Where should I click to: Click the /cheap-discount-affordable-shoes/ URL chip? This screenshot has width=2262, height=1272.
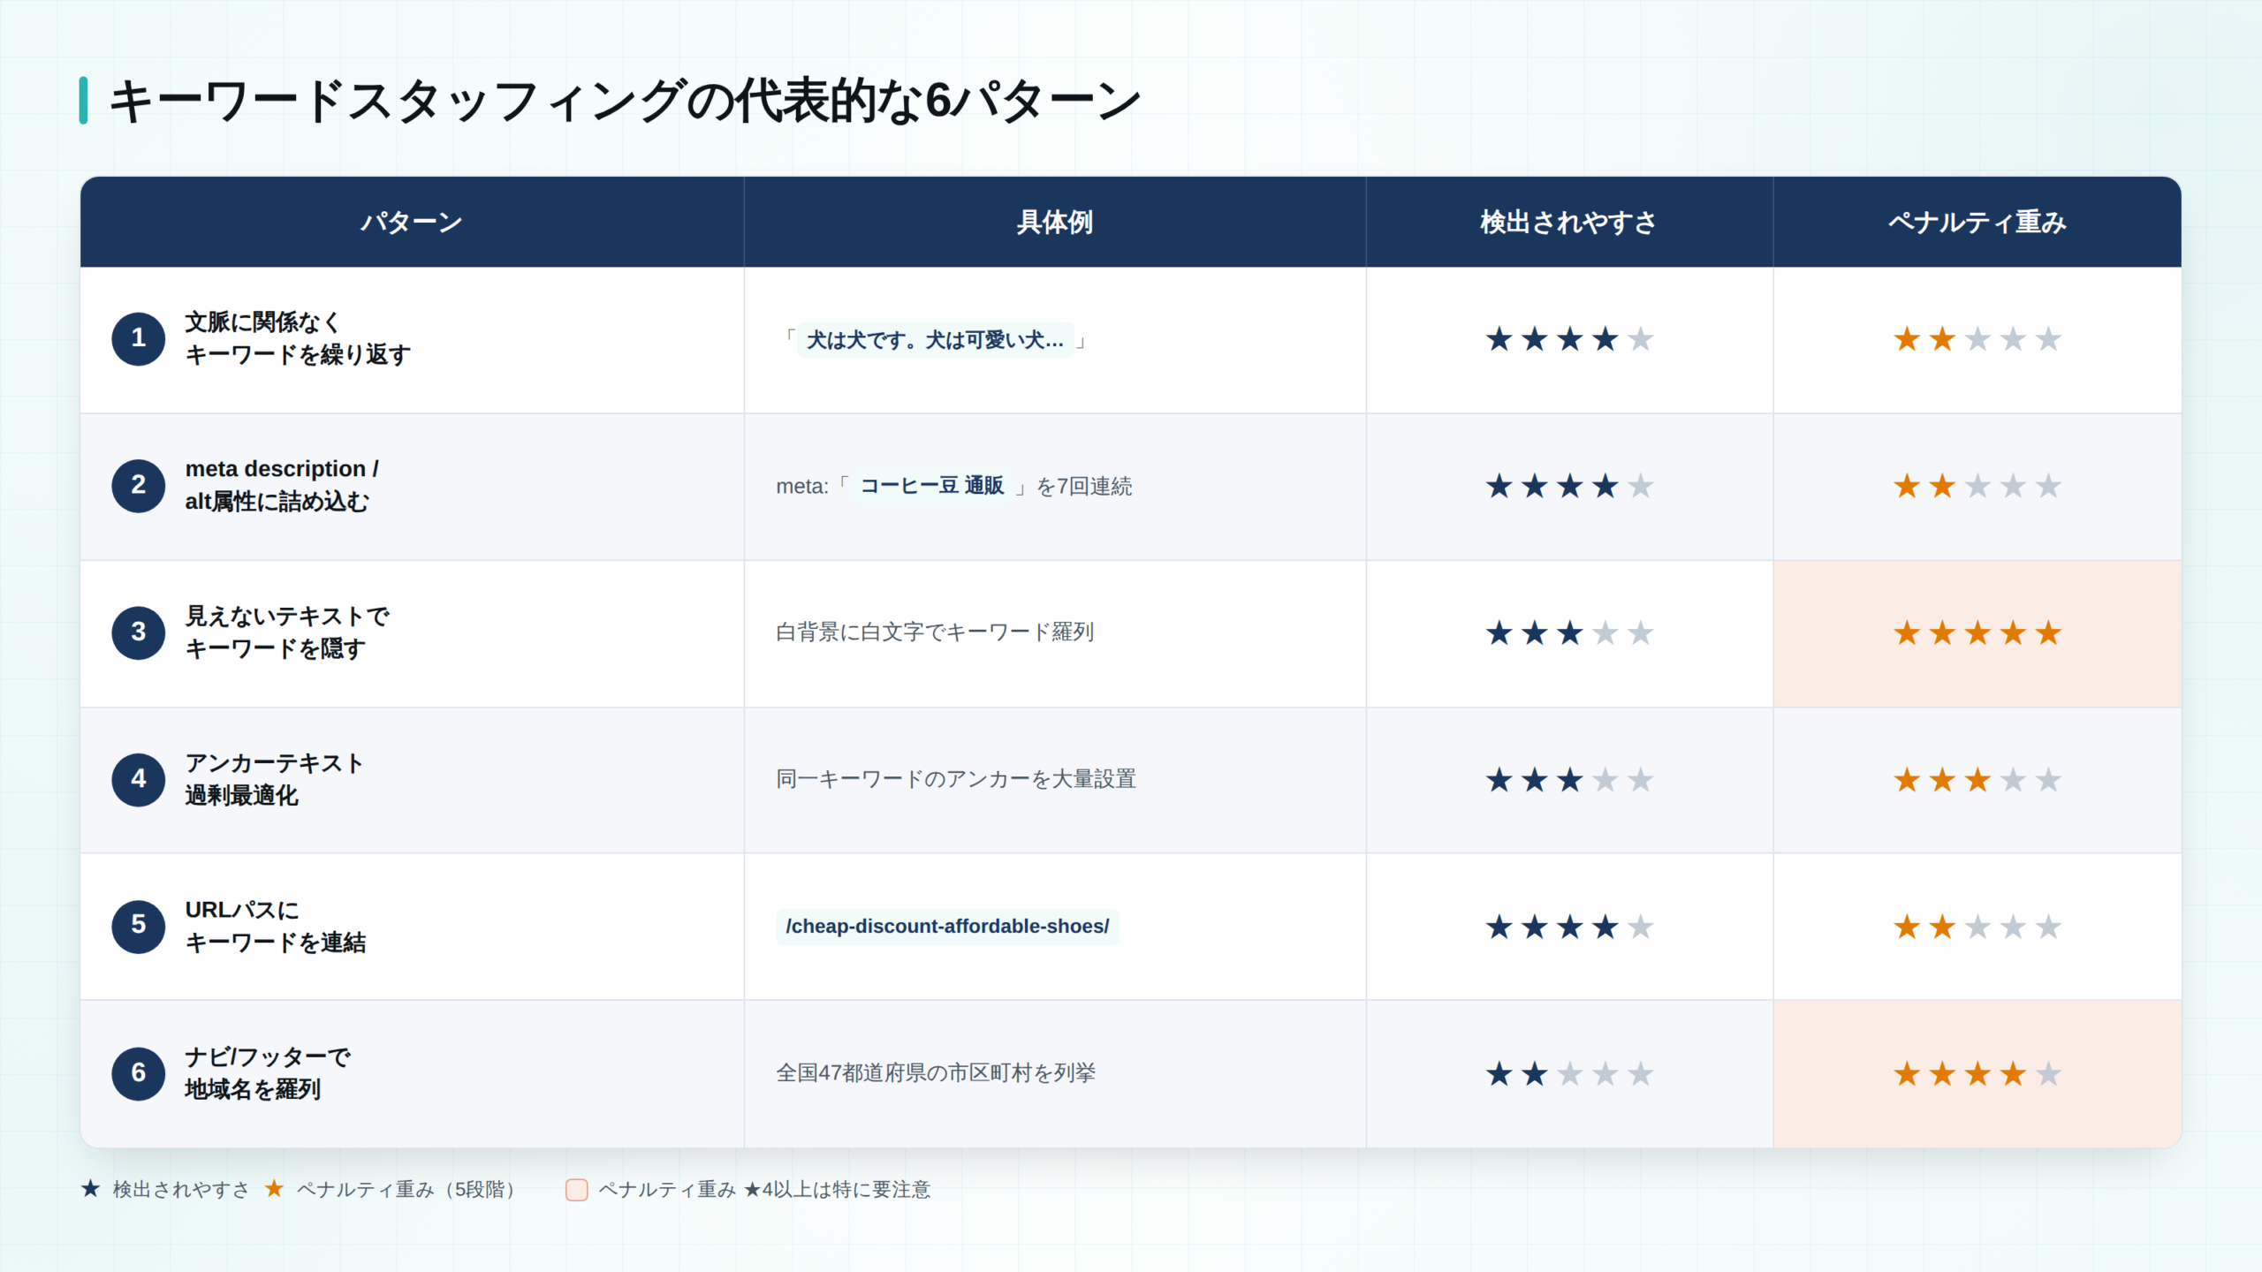click(947, 927)
